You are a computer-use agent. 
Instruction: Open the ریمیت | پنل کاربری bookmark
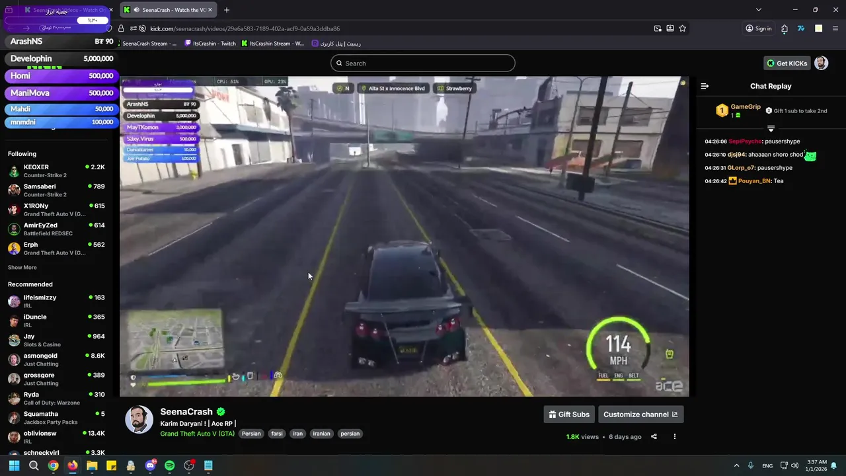(336, 44)
